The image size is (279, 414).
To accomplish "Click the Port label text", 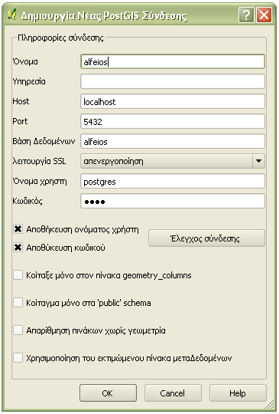I will [x=20, y=121].
